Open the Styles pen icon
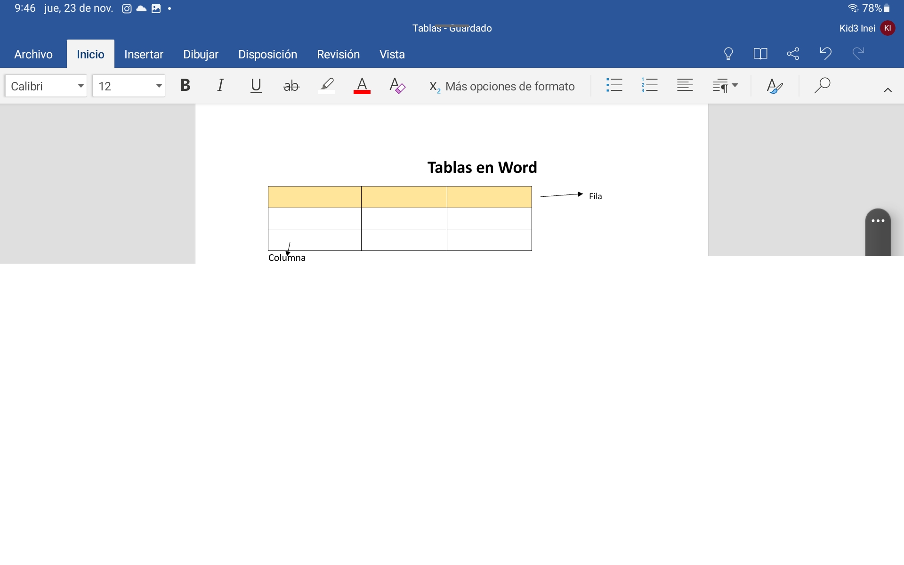This screenshot has width=904, height=565. tap(775, 86)
